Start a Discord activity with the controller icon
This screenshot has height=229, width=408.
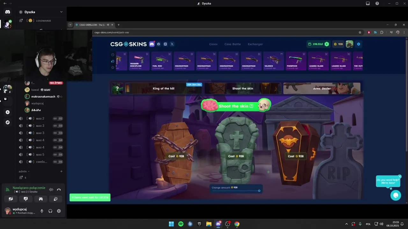(40, 199)
